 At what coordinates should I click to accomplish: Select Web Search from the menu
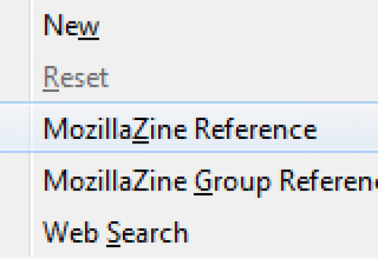click(x=115, y=232)
